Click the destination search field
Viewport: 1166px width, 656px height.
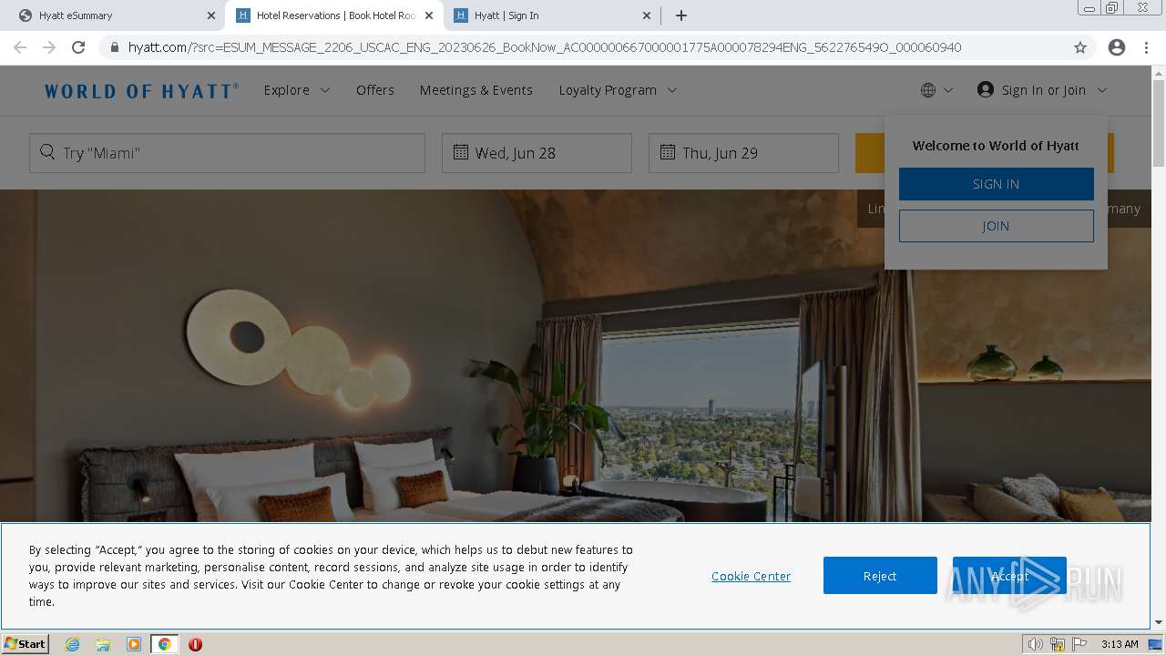228,153
